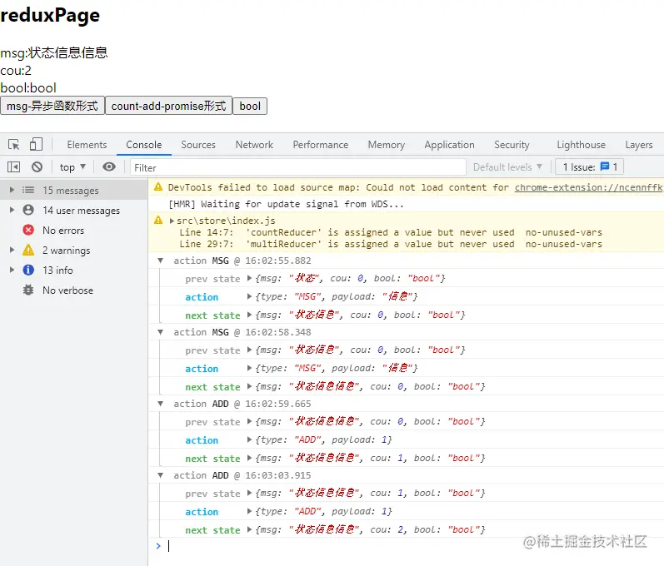Expand the 15 messages group
Screen dimensions: 664x566
(x=12, y=190)
